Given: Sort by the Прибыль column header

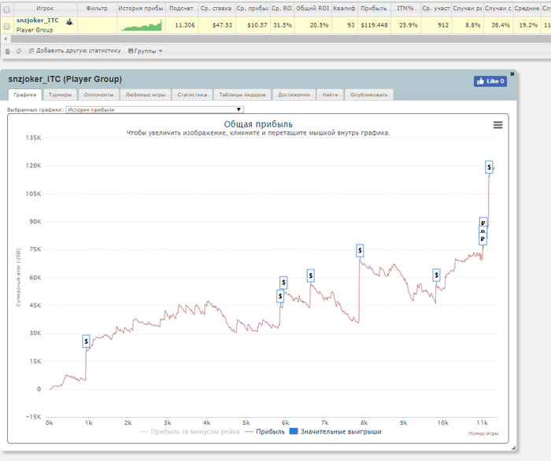Looking at the screenshot, I should coord(374,9).
